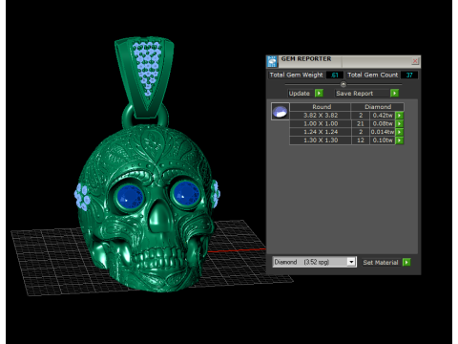458x344 pixels.
Task: Click the count 21 cell
Action: tap(361, 123)
